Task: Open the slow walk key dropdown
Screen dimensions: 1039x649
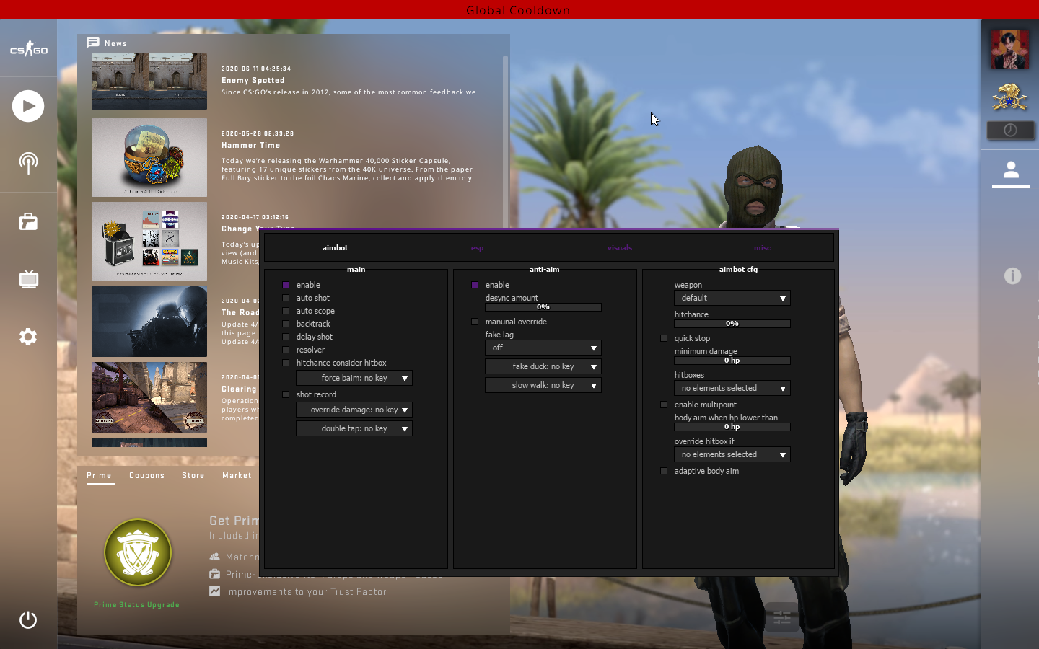Action: click(543, 385)
